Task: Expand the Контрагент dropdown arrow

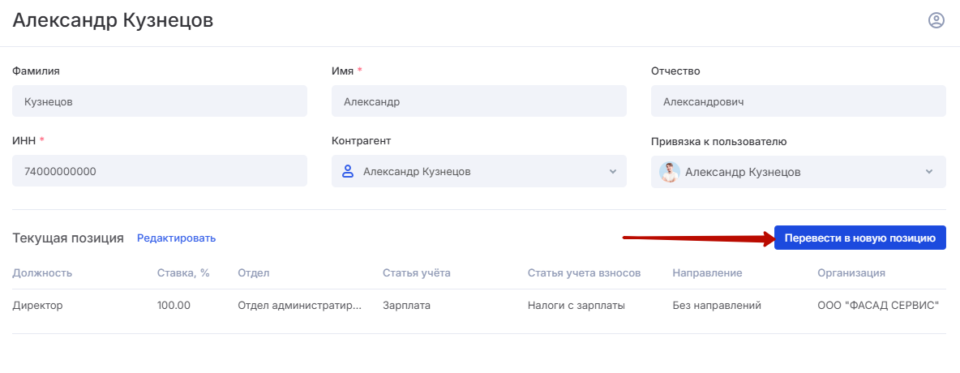Action: click(x=612, y=172)
